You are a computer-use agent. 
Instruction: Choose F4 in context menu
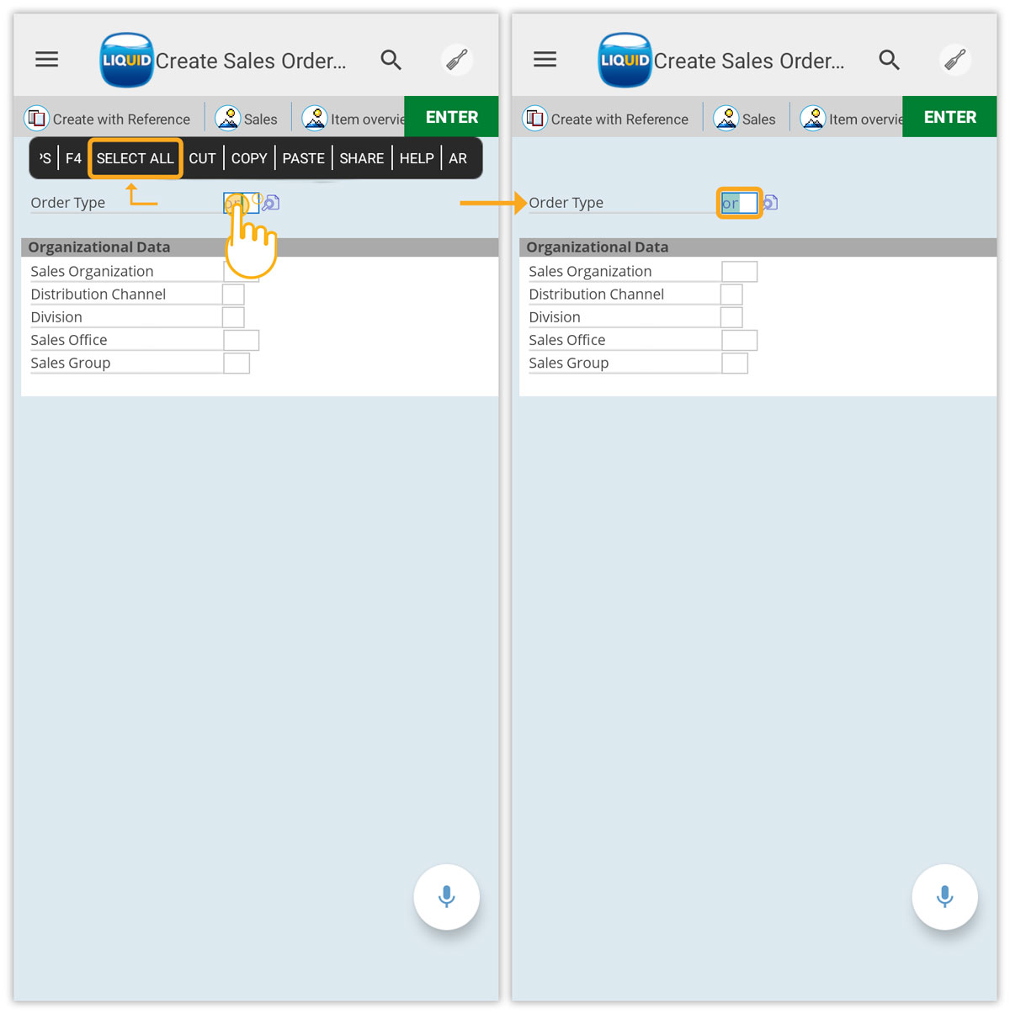(74, 158)
